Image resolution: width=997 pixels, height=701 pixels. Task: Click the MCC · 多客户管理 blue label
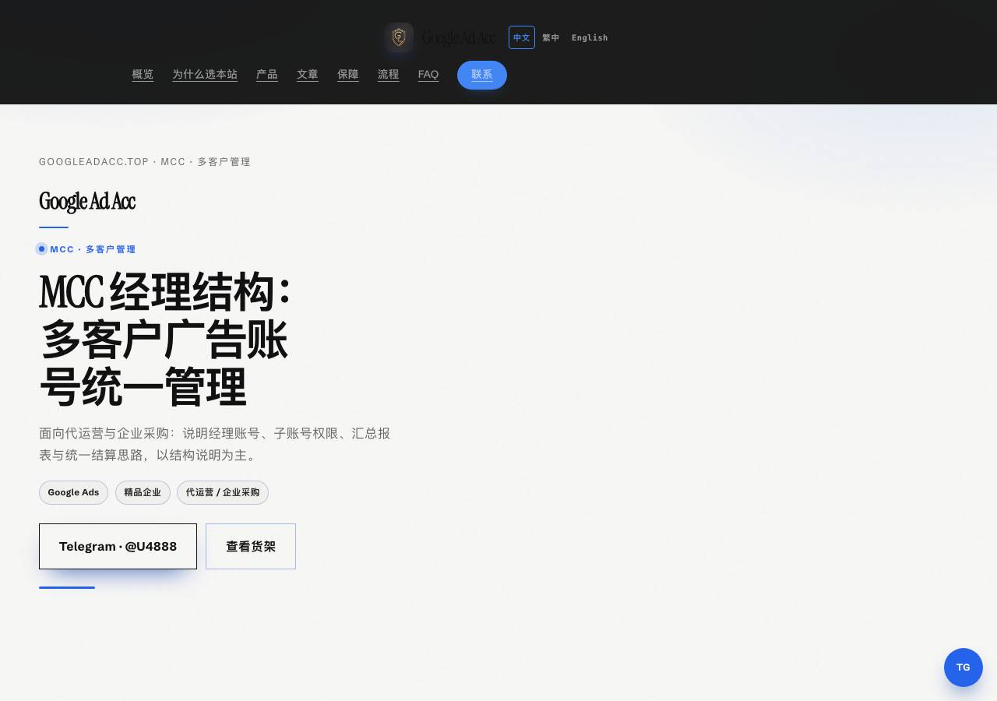click(x=93, y=249)
